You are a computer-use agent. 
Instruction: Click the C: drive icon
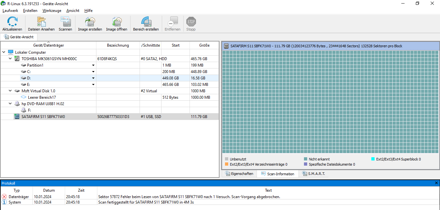[24, 72]
